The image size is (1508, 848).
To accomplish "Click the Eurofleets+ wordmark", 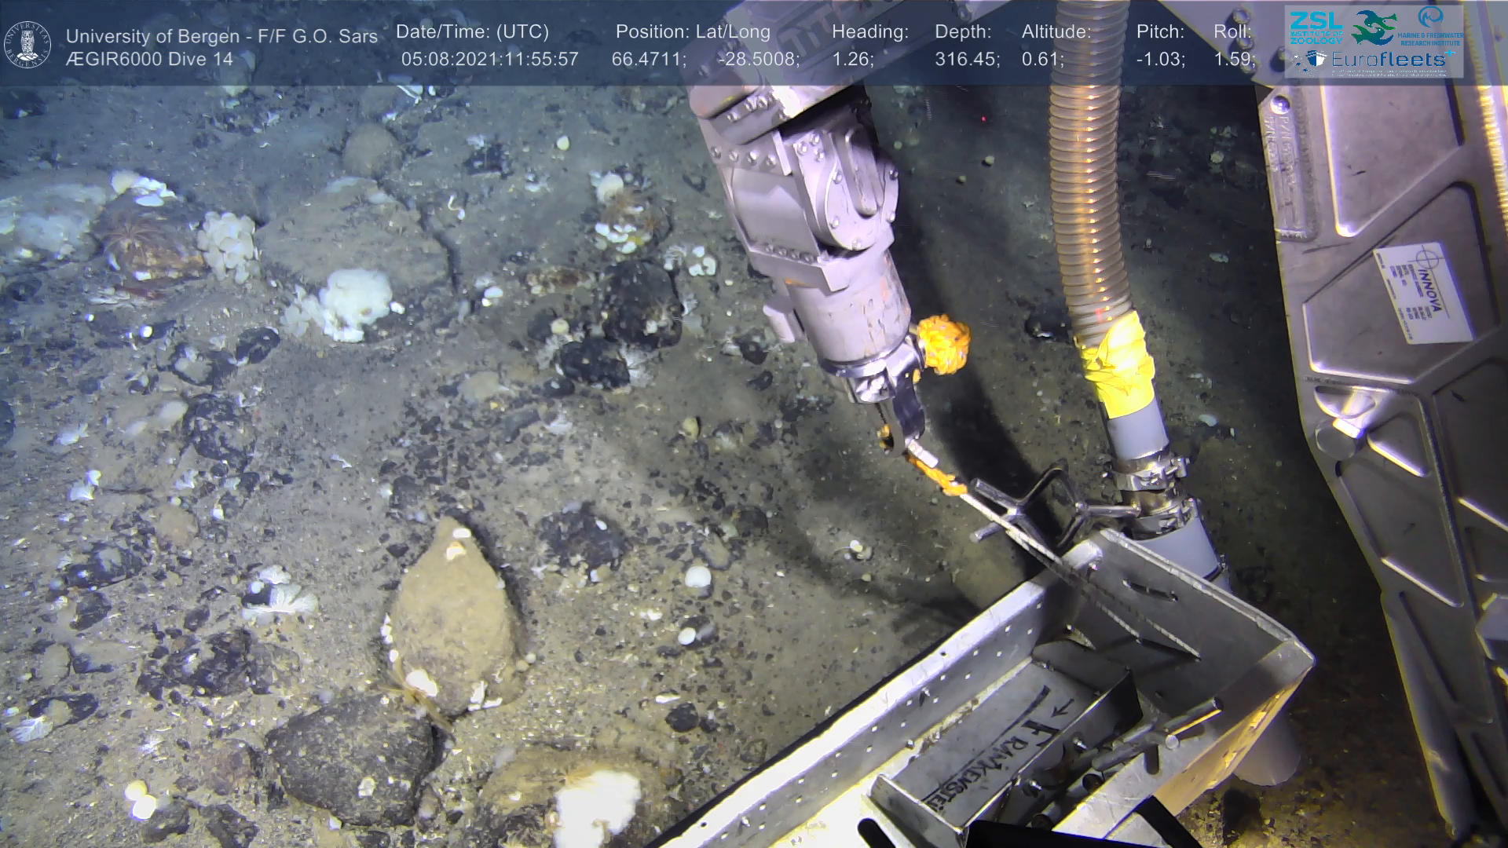I will point(1389,60).
